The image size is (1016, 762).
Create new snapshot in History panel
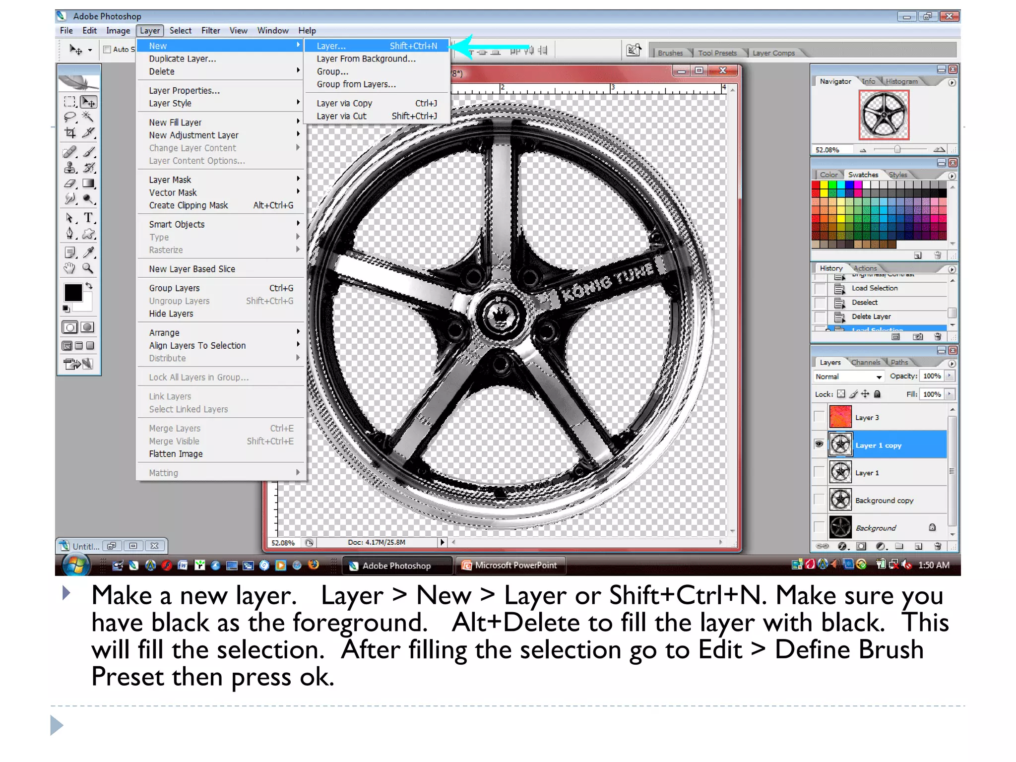(918, 337)
